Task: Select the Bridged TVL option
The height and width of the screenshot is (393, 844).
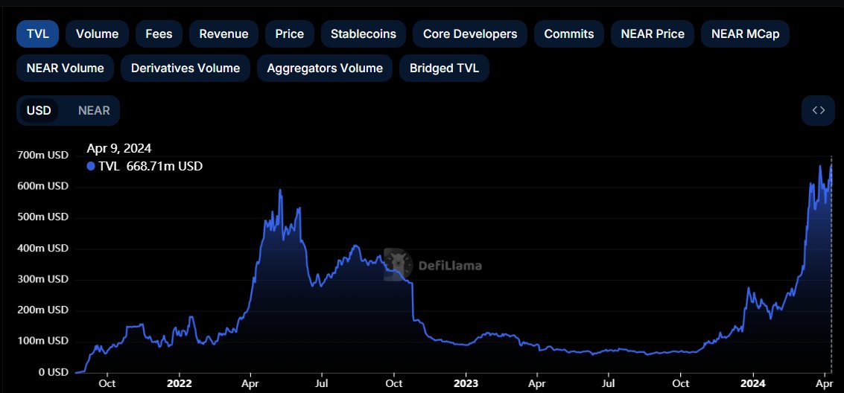Action: pos(444,68)
